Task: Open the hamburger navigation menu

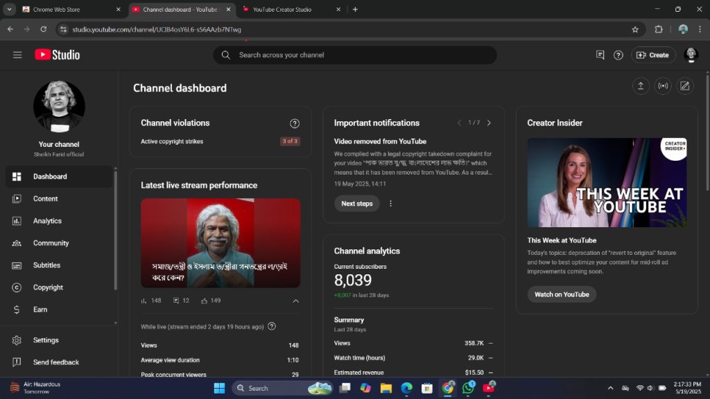Action: click(x=17, y=55)
